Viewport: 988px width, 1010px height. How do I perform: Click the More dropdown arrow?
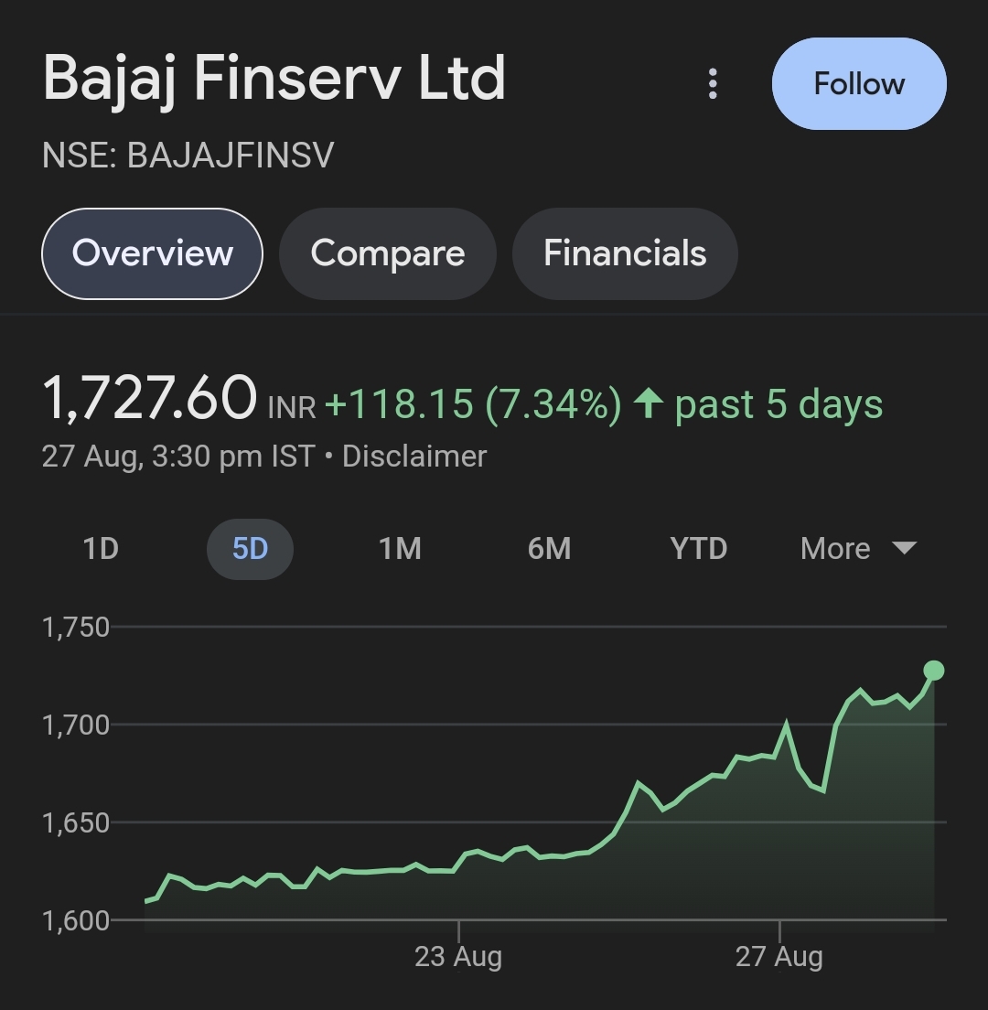click(904, 549)
